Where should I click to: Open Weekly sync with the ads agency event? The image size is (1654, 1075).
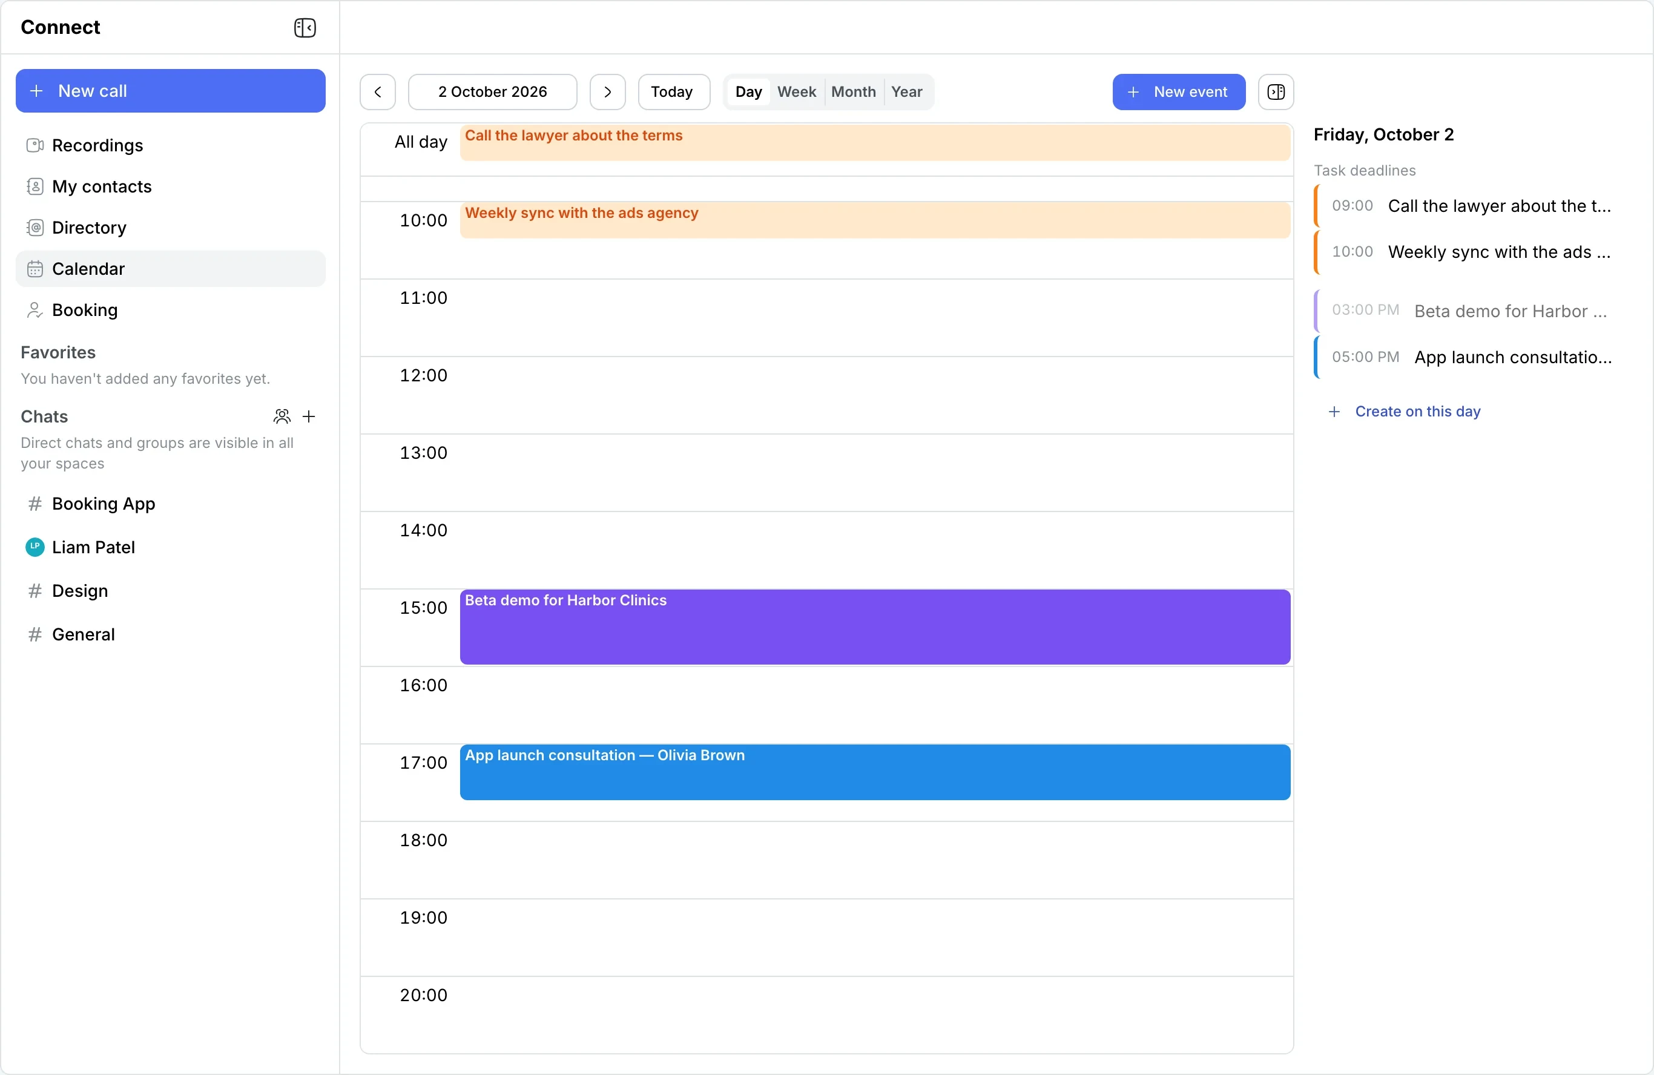(x=875, y=220)
